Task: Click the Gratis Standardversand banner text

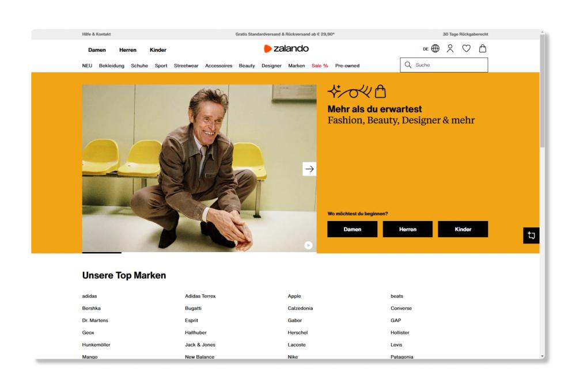Action: coord(285,34)
